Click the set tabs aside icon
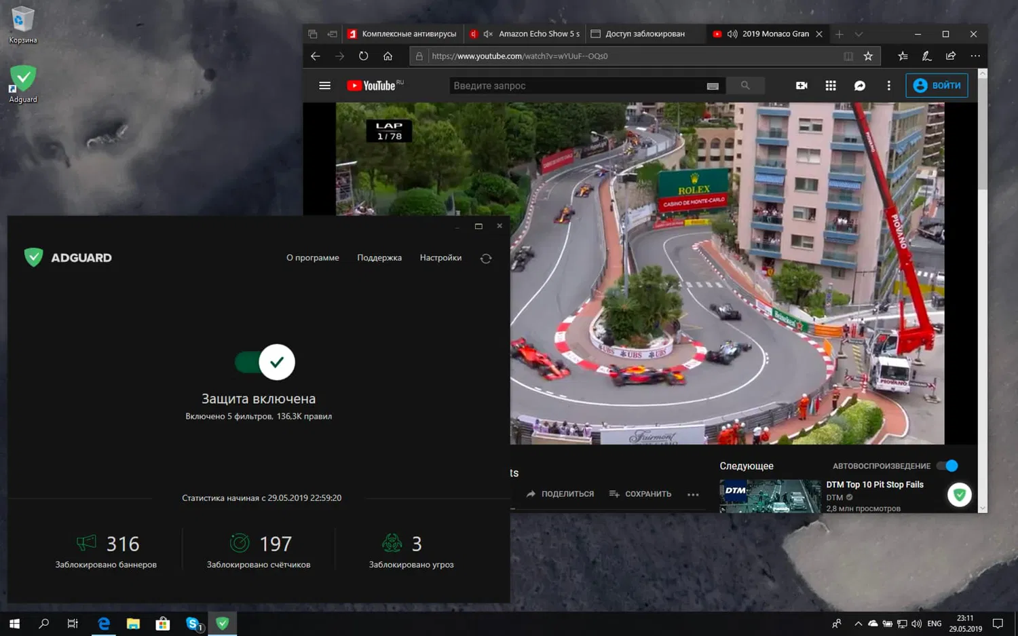Image resolution: width=1018 pixels, height=636 pixels. (332, 34)
